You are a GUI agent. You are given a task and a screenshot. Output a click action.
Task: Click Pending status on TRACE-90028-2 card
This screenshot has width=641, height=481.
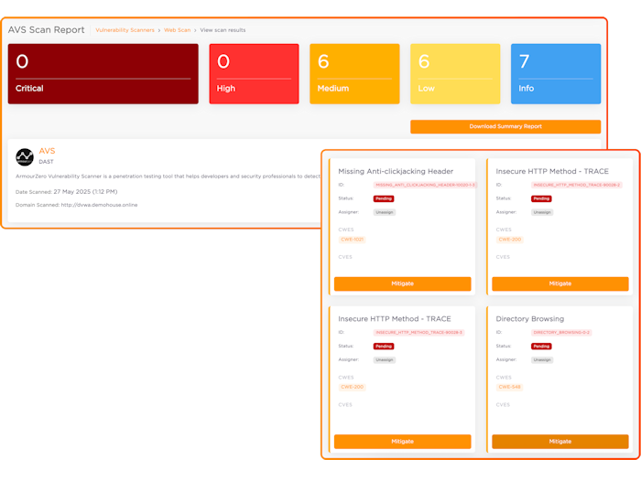coord(541,198)
